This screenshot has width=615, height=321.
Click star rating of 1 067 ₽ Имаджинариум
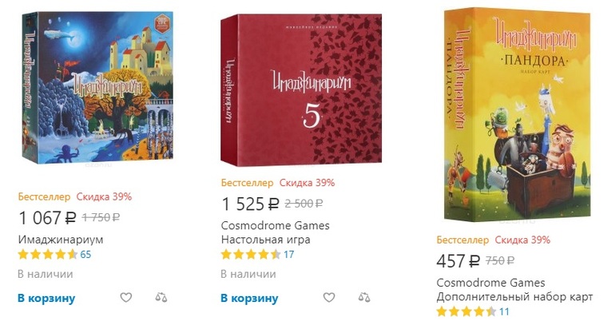pyautogui.click(x=47, y=255)
